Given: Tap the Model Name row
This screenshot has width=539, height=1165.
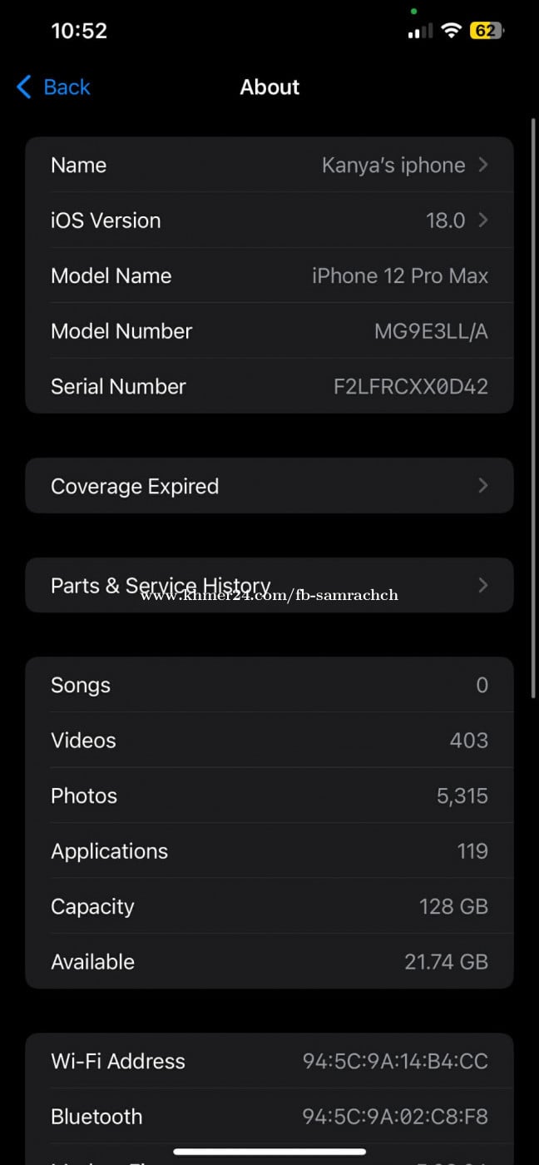Looking at the screenshot, I should coord(269,275).
